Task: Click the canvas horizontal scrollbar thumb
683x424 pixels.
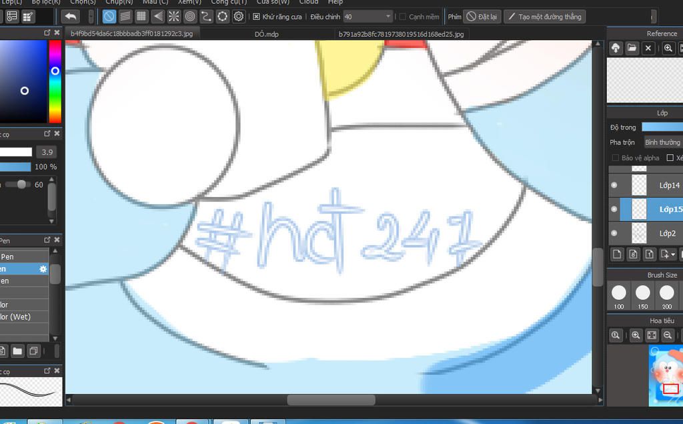Action: (331, 399)
